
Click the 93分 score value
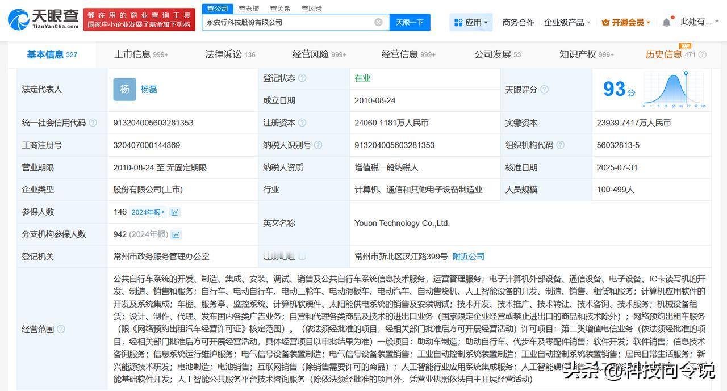(619, 89)
